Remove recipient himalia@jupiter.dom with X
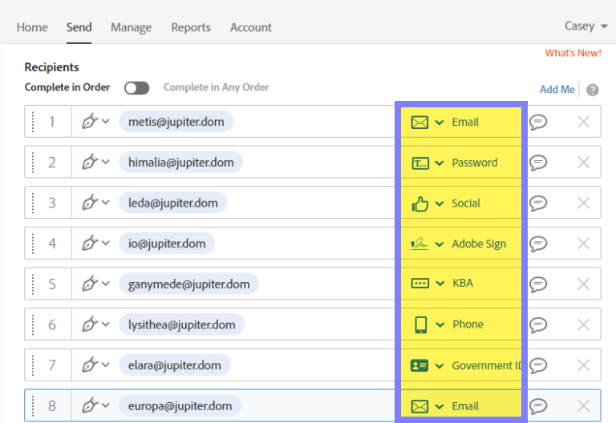This screenshot has height=423, width=616. (583, 163)
